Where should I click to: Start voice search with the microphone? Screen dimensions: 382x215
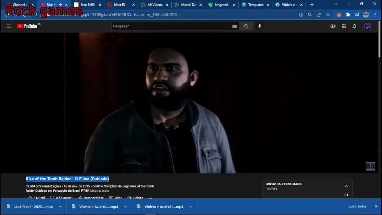click(260, 26)
